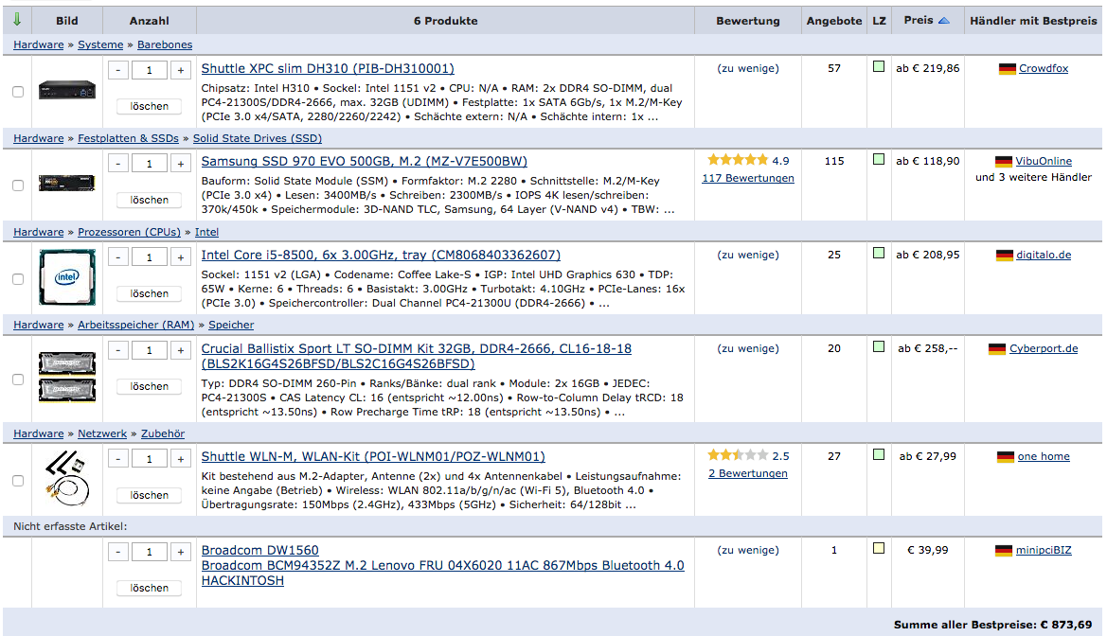Increase quantity of Broadcom DW1560
Screen dimensions: 1107x636
[181, 552]
